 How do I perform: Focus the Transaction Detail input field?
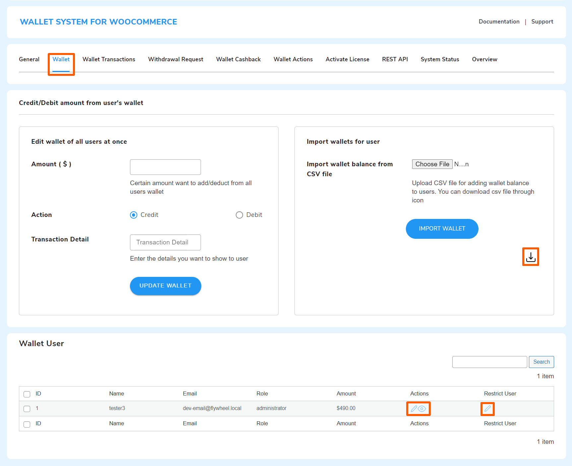coord(165,242)
